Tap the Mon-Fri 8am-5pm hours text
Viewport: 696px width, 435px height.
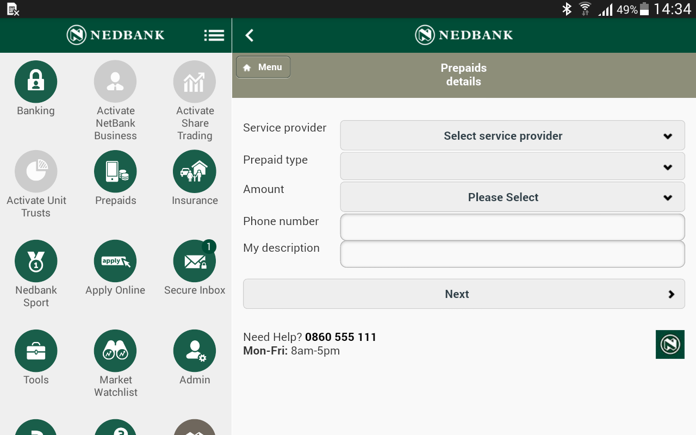(x=291, y=351)
